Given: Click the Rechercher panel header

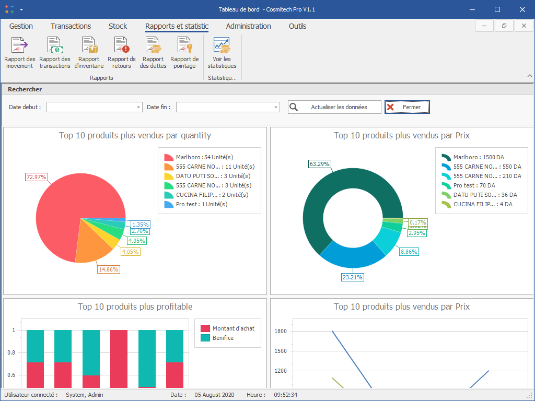Looking at the screenshot, I should (x=267, y=89).
